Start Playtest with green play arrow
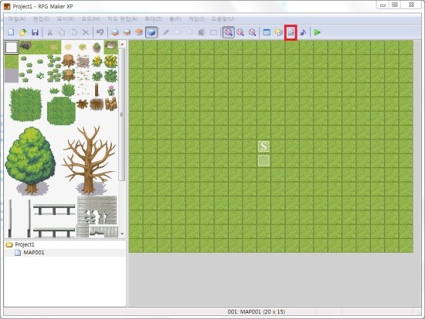This screenshot has width=425, height=319. tap(317, 32)
